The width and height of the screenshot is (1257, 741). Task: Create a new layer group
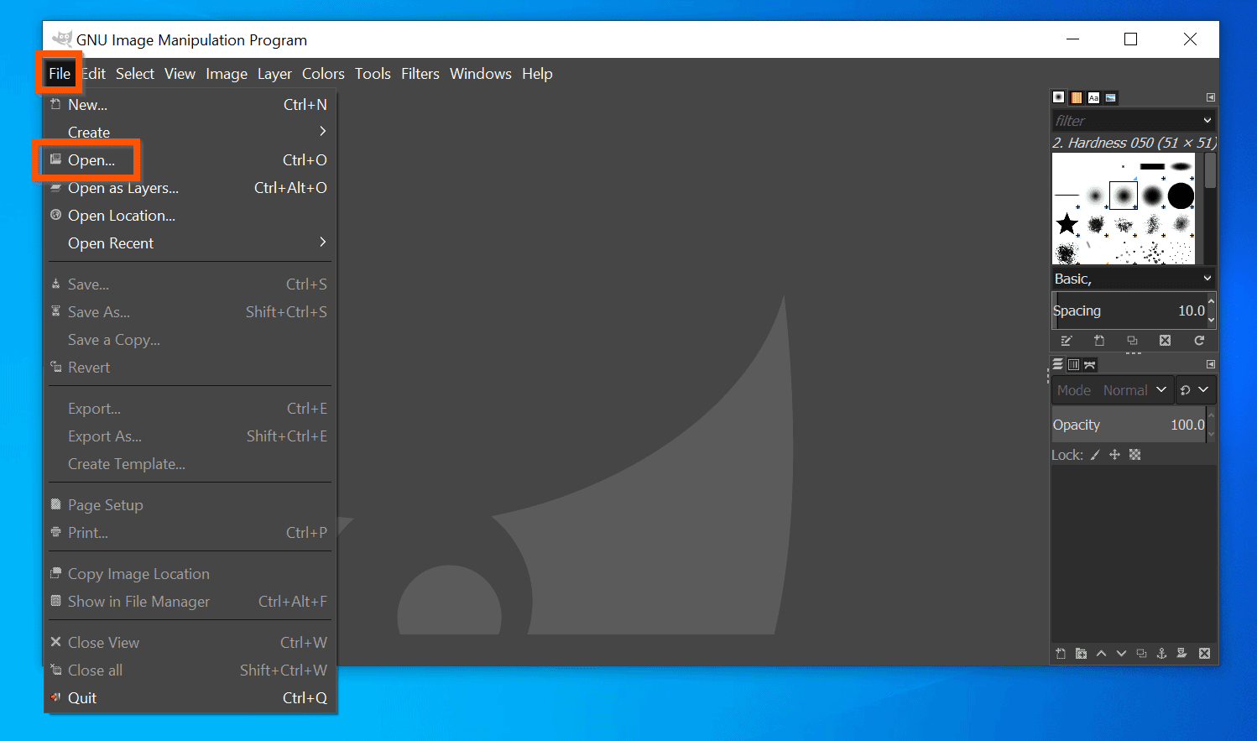coord(1081,653)
